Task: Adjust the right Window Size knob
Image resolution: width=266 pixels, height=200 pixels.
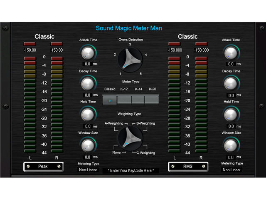Action: pyautogui.click(x=231, y=145)
